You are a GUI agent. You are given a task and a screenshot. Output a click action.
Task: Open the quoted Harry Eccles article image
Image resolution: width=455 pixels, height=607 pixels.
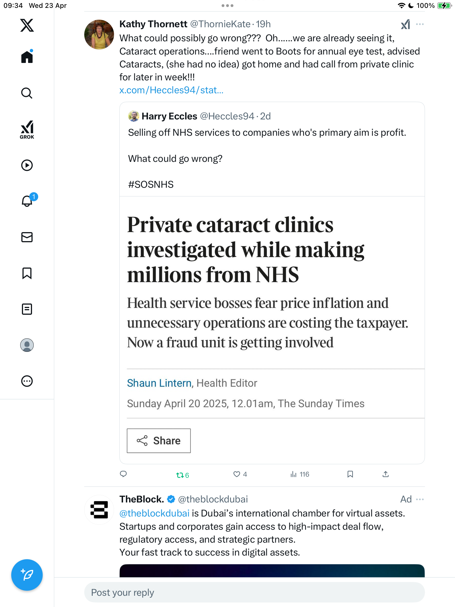[272, 330]
